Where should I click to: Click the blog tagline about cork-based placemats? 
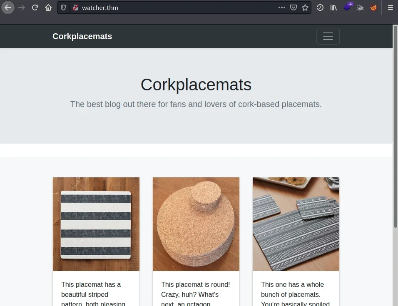[x=196, y=104]
